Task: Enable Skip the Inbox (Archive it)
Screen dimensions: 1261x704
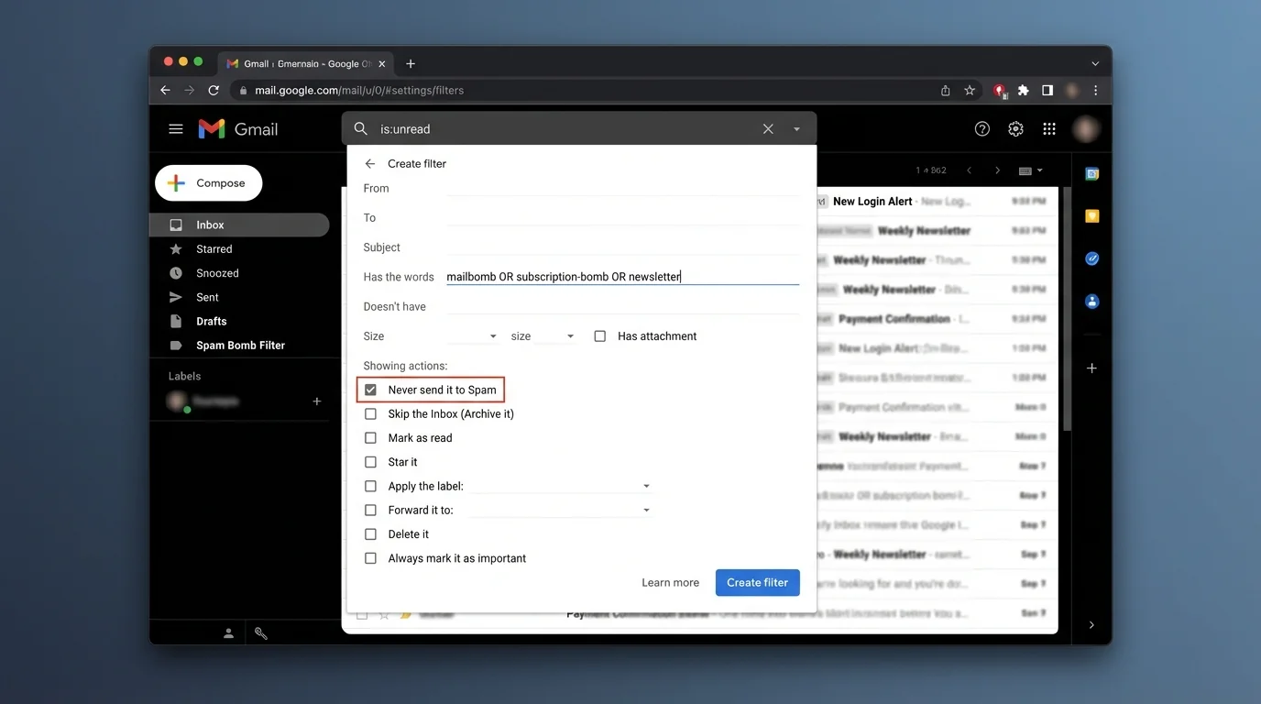Action: pos(370,413)
